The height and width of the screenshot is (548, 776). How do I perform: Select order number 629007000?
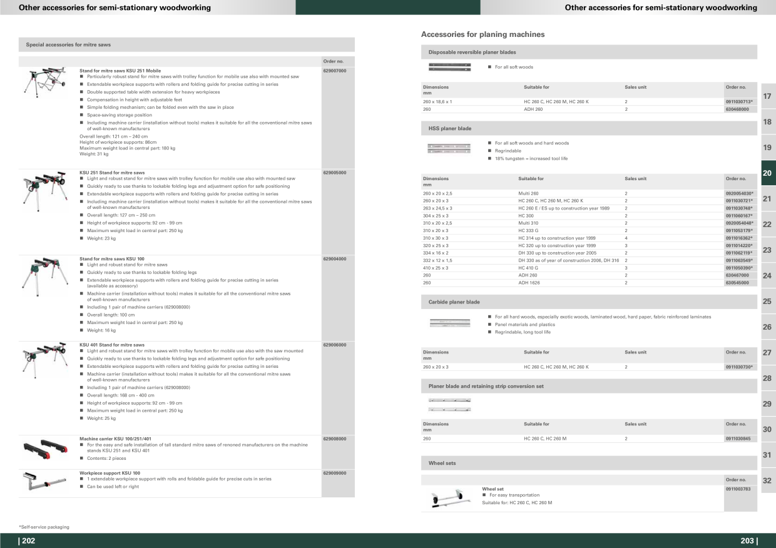tap(335, 71)
